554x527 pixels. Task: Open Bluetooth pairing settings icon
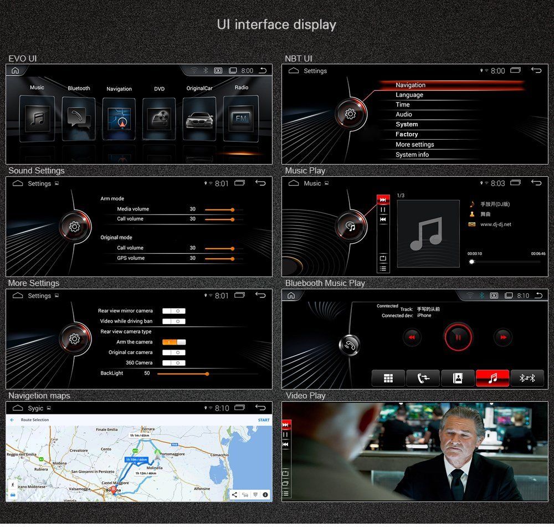527,378
